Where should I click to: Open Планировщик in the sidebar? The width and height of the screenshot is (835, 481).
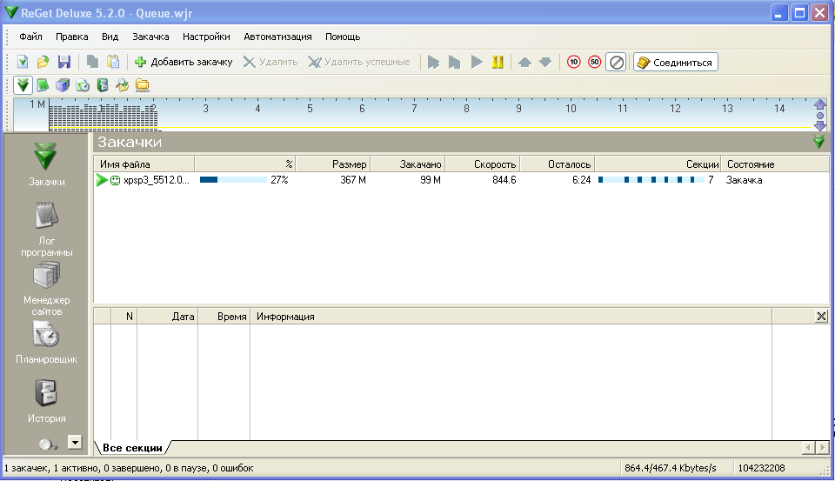click(46, 344)
